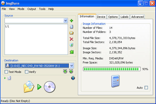Screen dimensions: 156x104
Task: Start build with folder-to-disc button
Action: click(x=29, y=87)
